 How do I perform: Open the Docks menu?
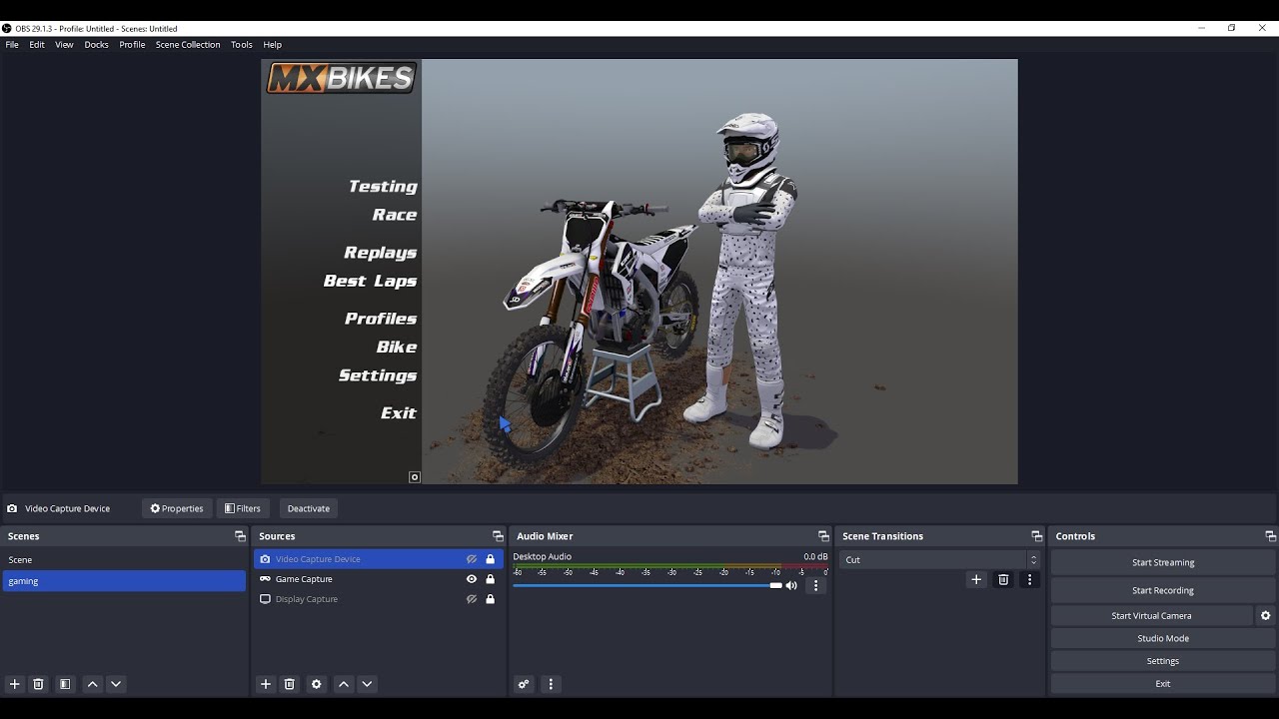coord(96,45)
